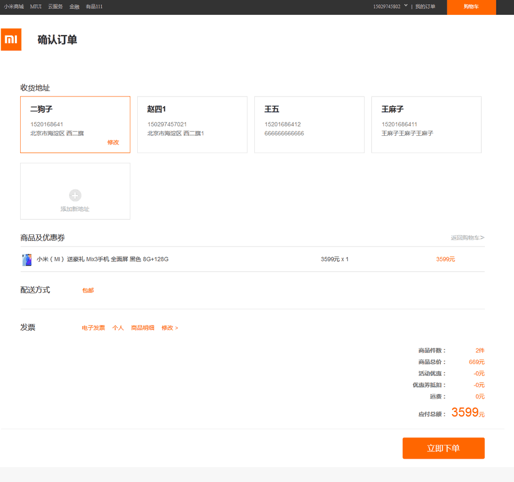Open 有品111 in top navigation

tap(94, 6)
